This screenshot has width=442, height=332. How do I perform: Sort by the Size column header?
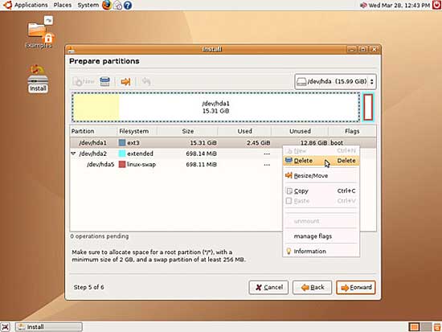187,131
